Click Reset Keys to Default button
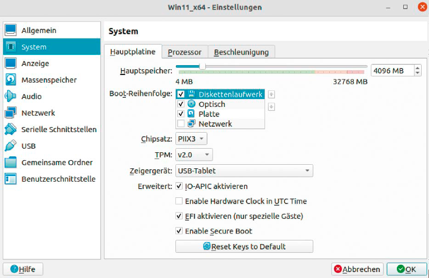Image resolution: width=429 pixels, height=278 pixels. pyautogui.click(x=244, y=246)
